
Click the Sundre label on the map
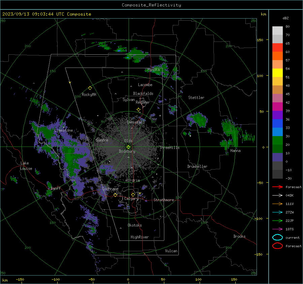tap(102, 140)
